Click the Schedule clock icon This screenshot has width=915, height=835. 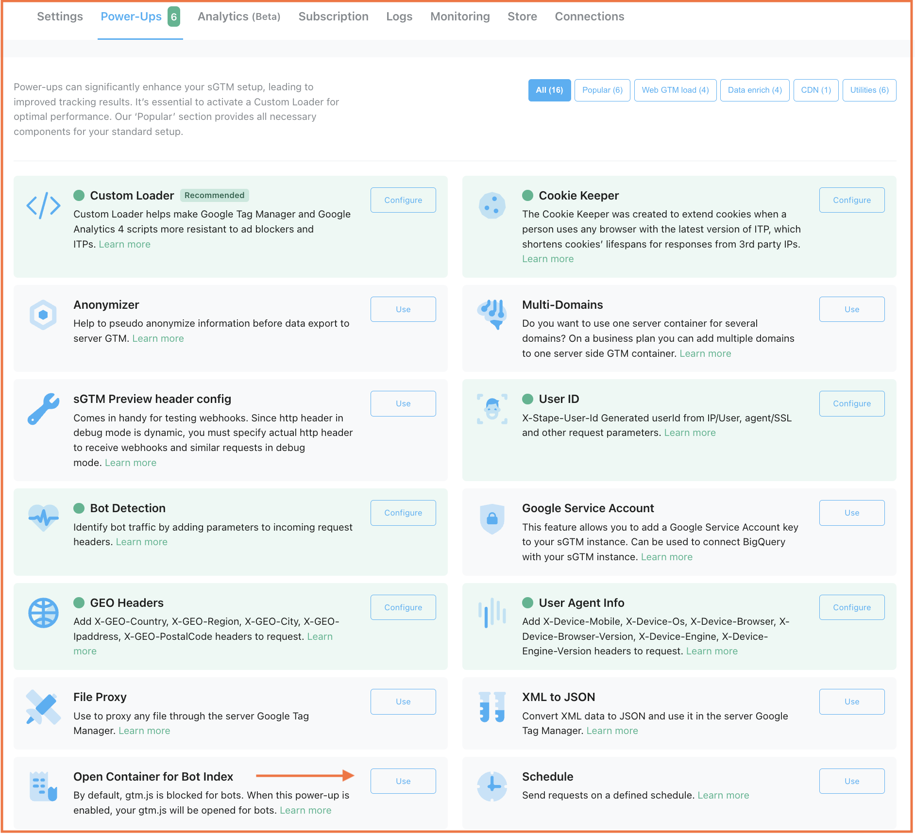tap(492, 786)
